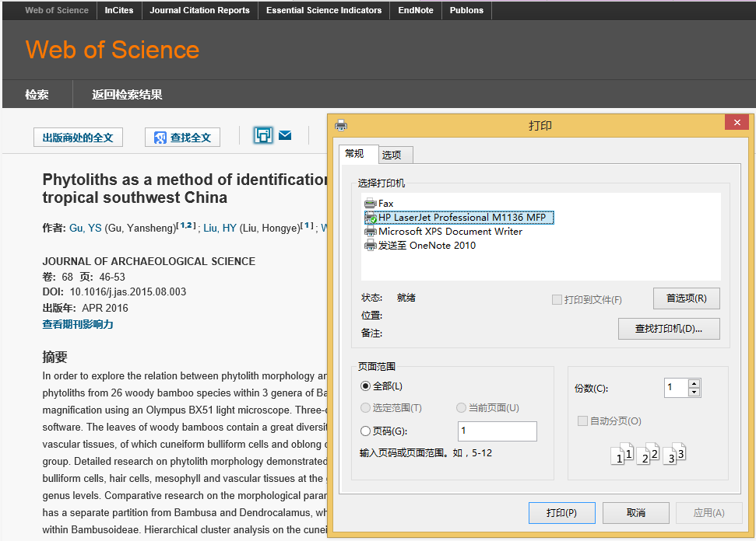This screenshot has width=756, height=541.
Task: Switch to the 常规 tab
Action: point(358,154)
